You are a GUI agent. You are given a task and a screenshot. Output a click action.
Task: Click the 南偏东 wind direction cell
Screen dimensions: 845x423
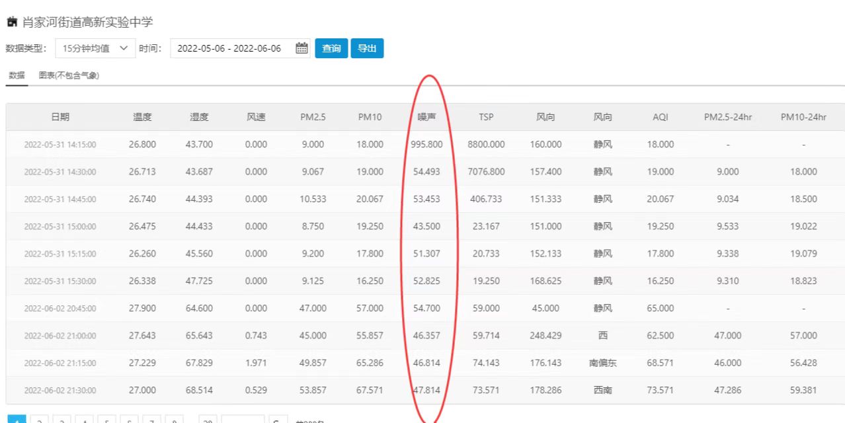point(602,363)
